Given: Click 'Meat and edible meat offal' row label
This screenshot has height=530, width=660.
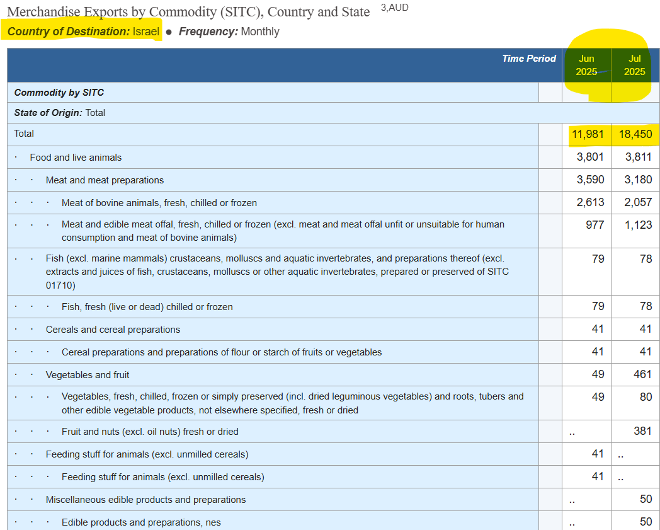Looking at the screenshot, I should pyautogui.click(x=283, y=231).
